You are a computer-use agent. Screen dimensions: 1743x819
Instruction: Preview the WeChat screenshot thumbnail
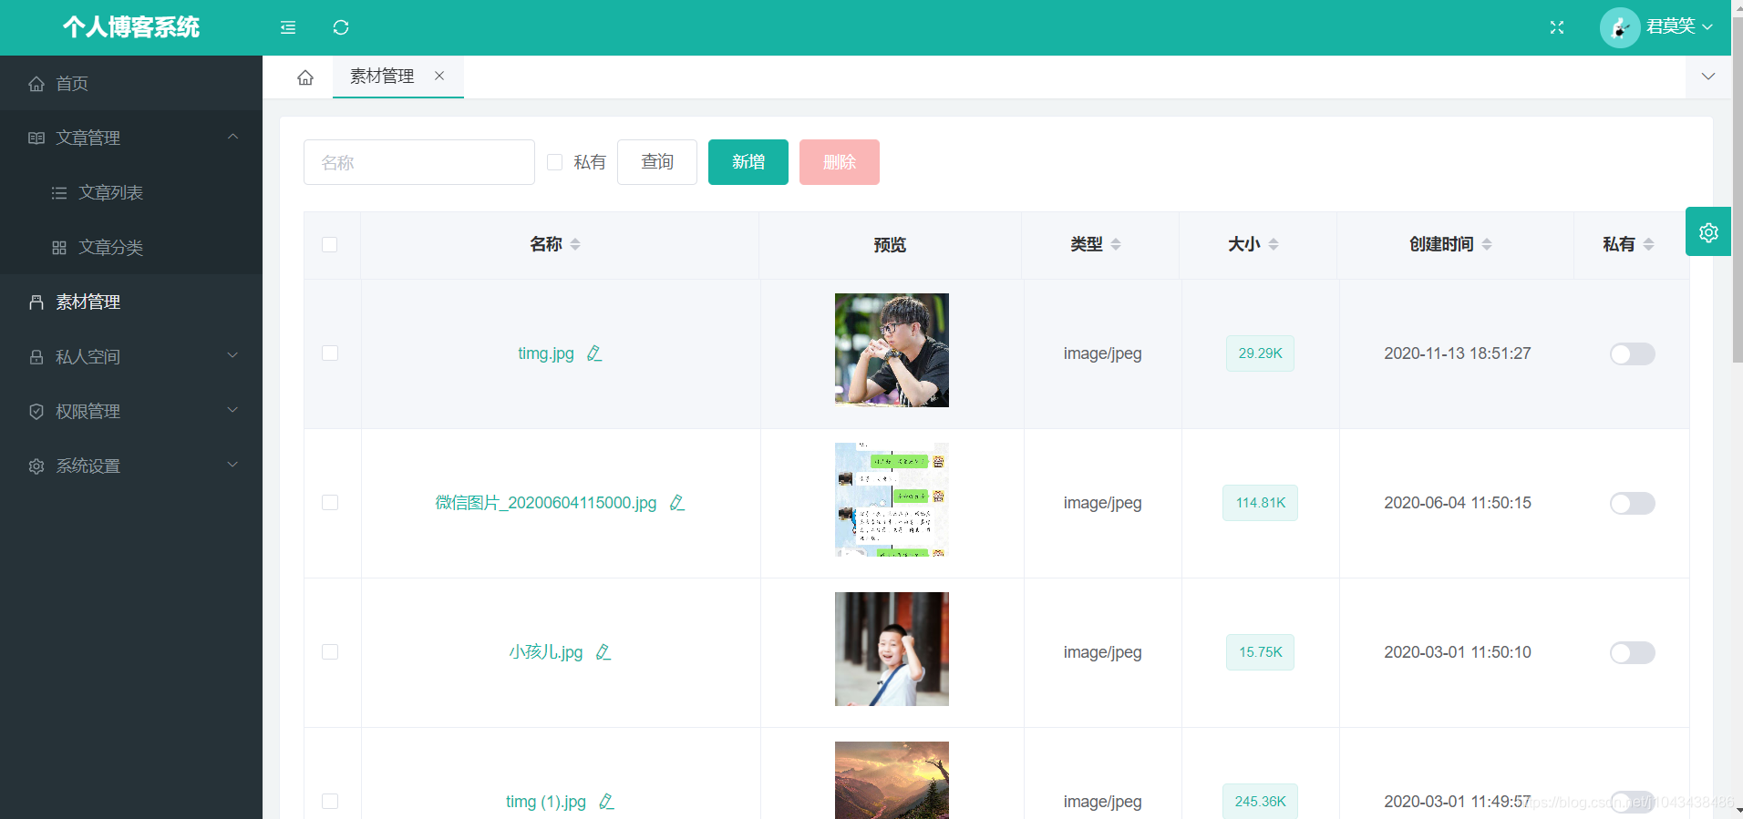click(892, 499)
